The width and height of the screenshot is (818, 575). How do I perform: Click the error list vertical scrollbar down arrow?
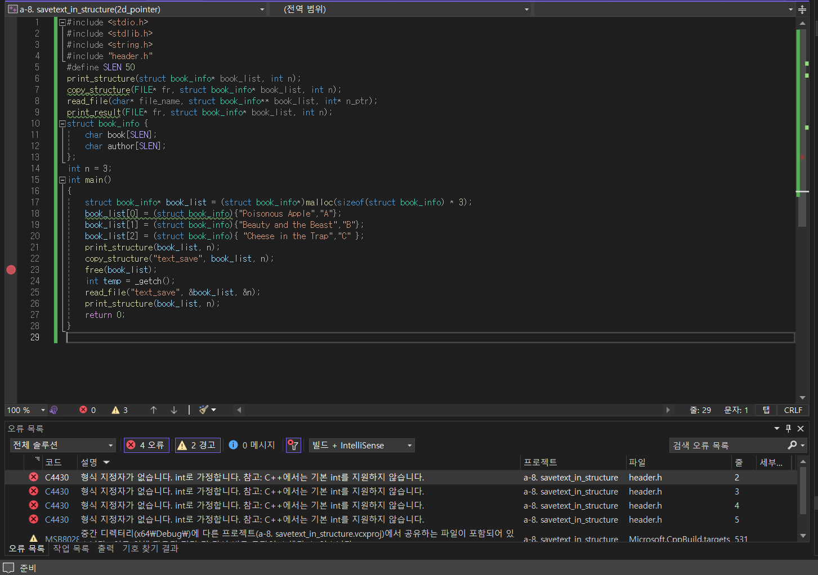(x=803, y=536)
